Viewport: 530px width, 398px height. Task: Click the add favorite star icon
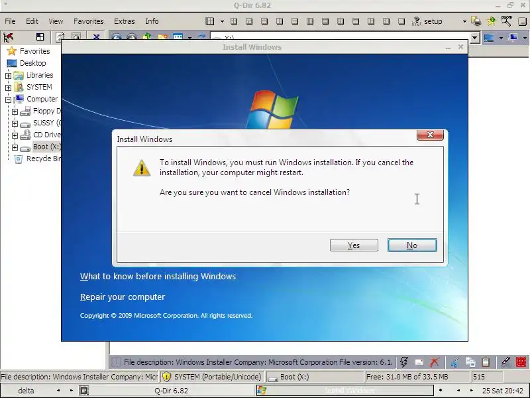click(x=491, y=21)
